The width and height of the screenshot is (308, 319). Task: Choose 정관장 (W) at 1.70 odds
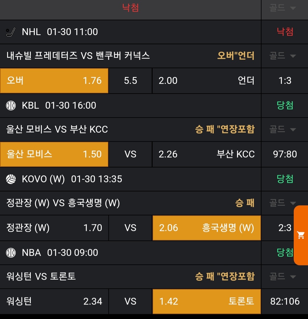coord(54,228)
